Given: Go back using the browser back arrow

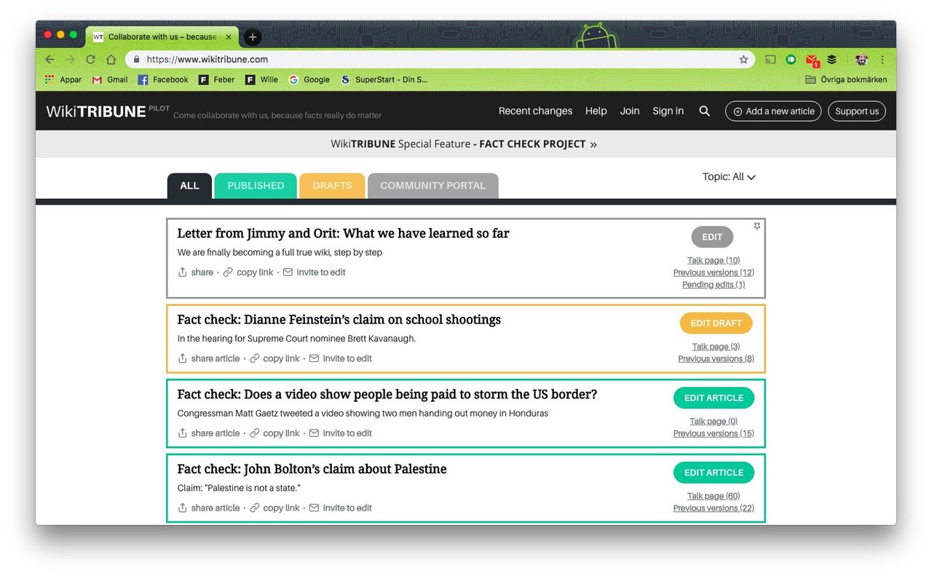Looking at the screenshot, I should click(x=50, y=60).
